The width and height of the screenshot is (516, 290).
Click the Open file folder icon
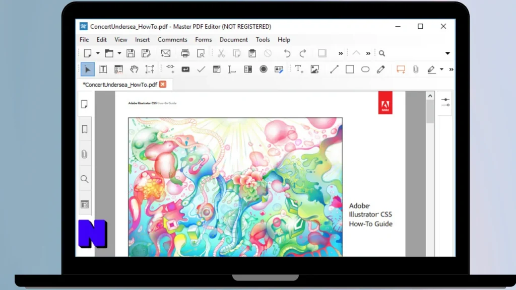tap(109, 53)
